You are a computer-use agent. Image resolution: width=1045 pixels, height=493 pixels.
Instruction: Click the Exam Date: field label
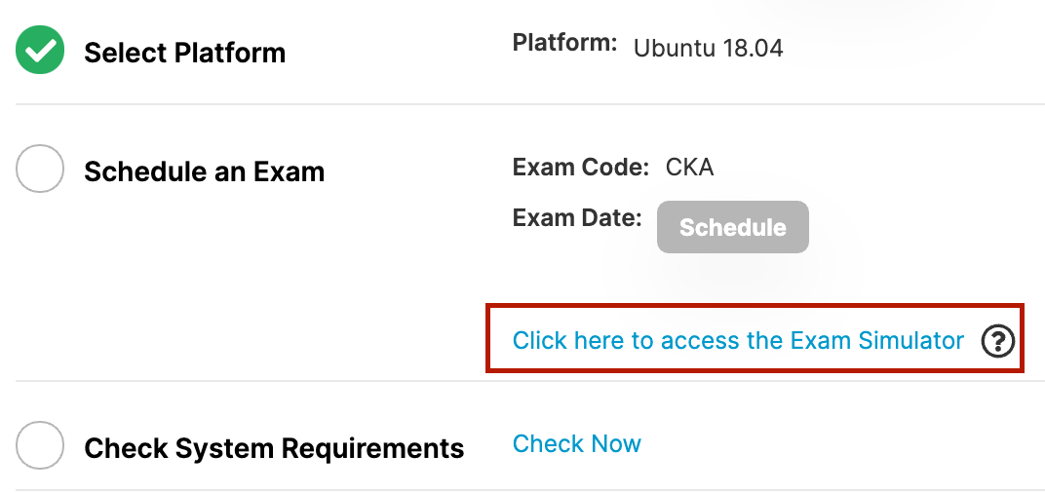click(576, 217)
